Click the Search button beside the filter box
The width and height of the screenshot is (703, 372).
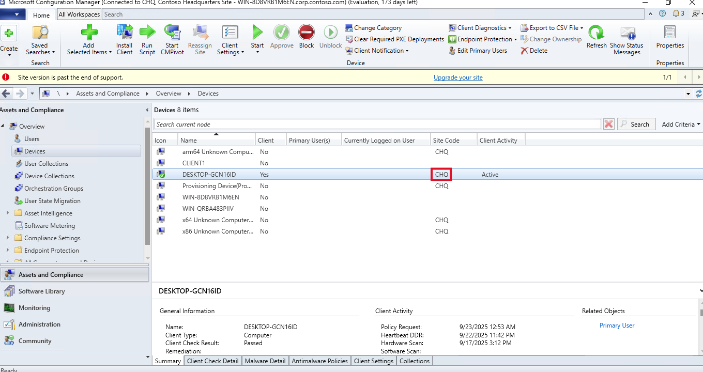pyautogui.click(x=636, y=125)
